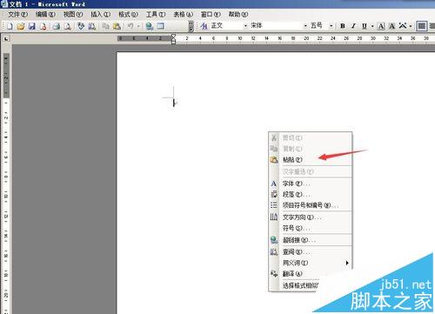Screen dimensions: 435x314
Task: Click the Paste toolbar icon
Action: pos(117,26)
